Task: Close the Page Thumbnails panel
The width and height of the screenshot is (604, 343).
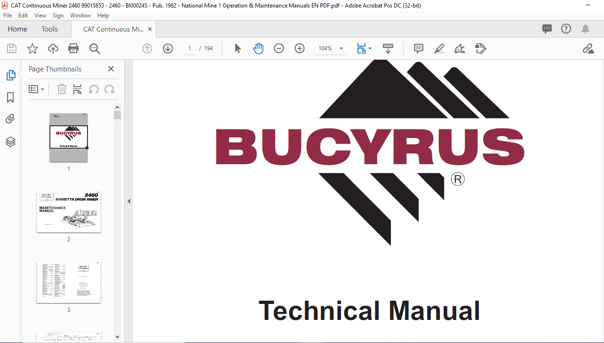Action: click(111, 69)
